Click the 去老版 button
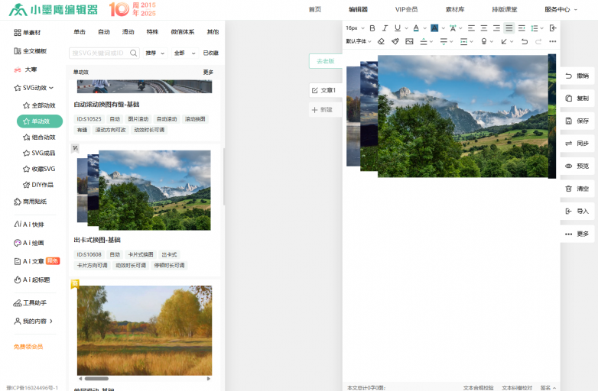This screenshot has width=598, height=391. coord(325,61)
